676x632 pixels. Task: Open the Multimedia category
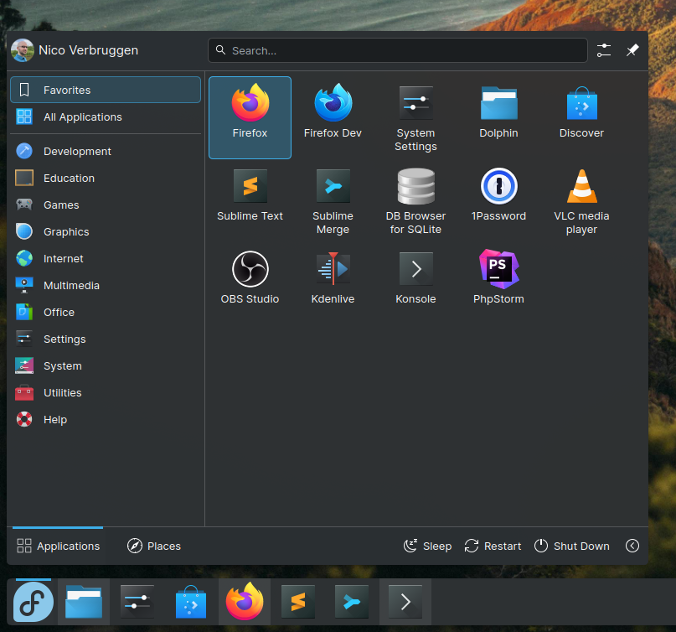[106, 285]
